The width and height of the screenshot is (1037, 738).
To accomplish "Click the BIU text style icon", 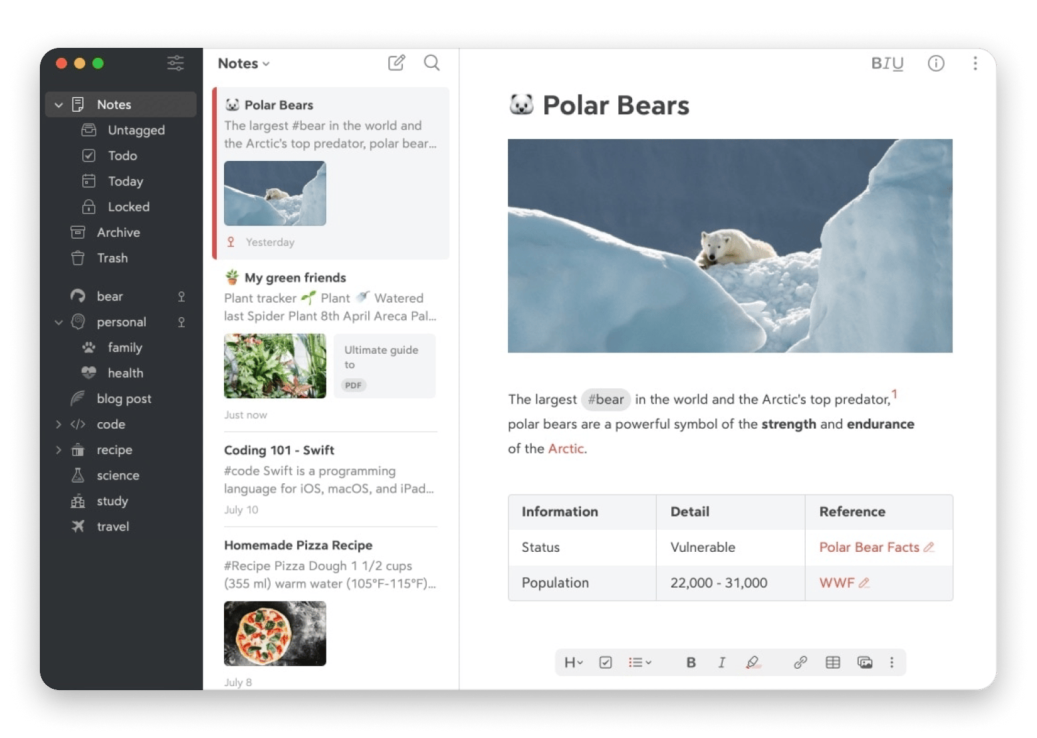I will (887, 63).
